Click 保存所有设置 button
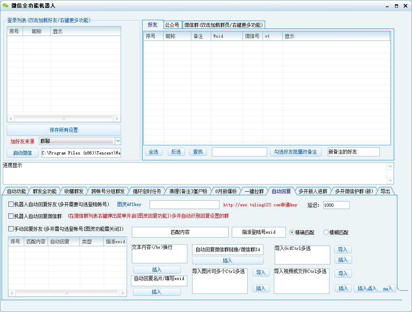 [x=64, y=130]
